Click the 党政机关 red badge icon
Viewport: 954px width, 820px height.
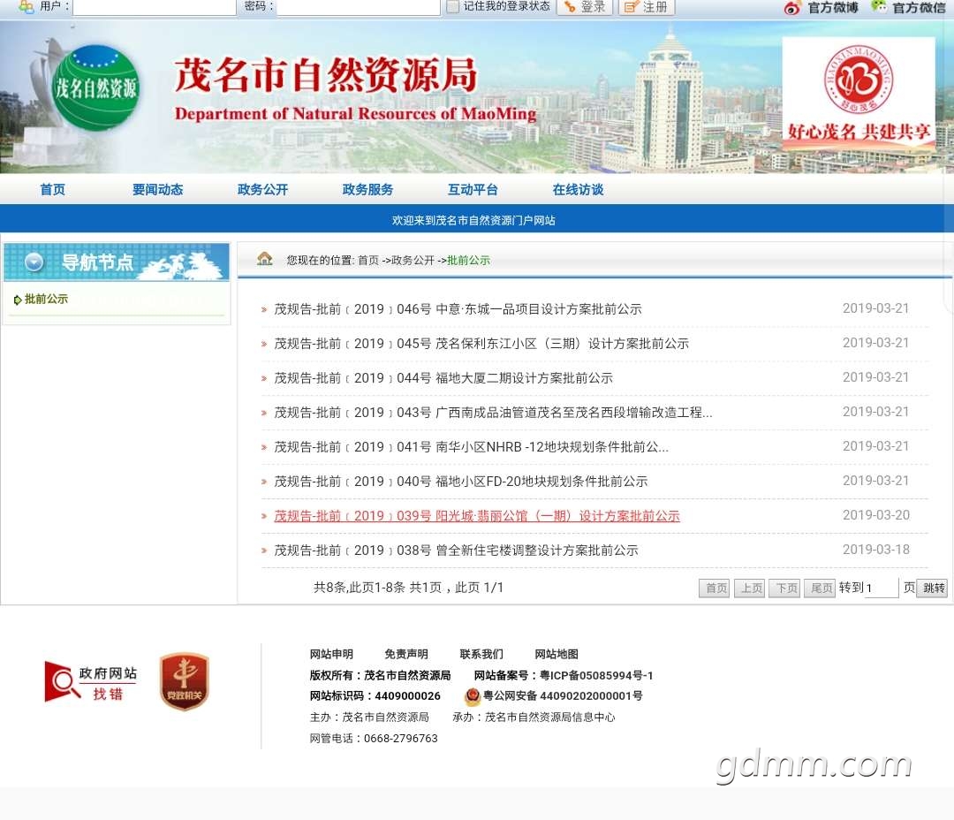coord(185,681)
